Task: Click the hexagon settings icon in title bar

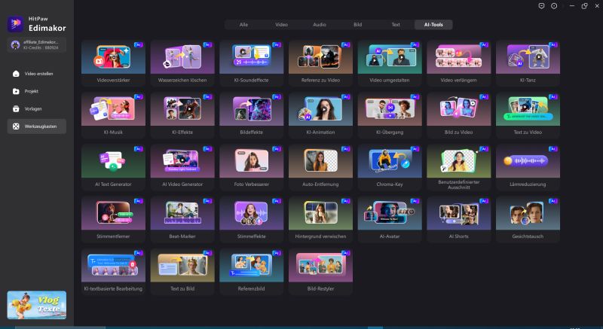Action: pos(554,5)
